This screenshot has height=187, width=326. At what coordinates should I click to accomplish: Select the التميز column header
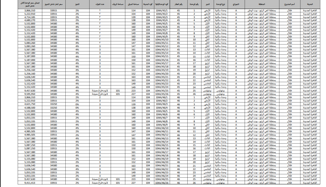77,4
